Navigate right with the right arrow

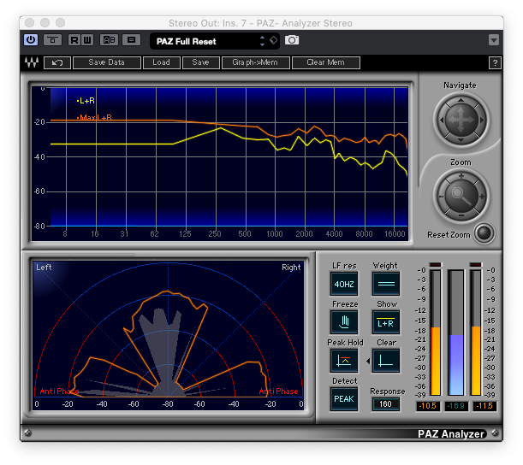[x=481, y=121]
